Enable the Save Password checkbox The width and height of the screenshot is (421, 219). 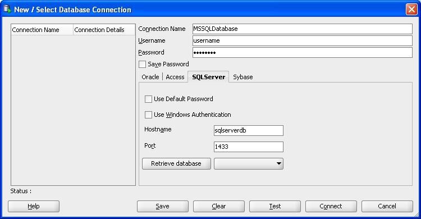pos(143,65)
